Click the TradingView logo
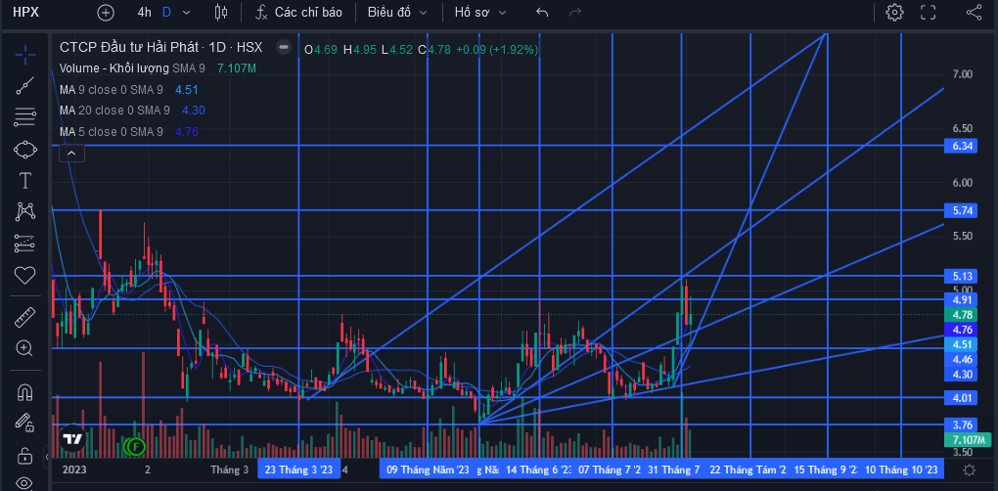Viewport: 998px width, 491px height. [72, 439]
